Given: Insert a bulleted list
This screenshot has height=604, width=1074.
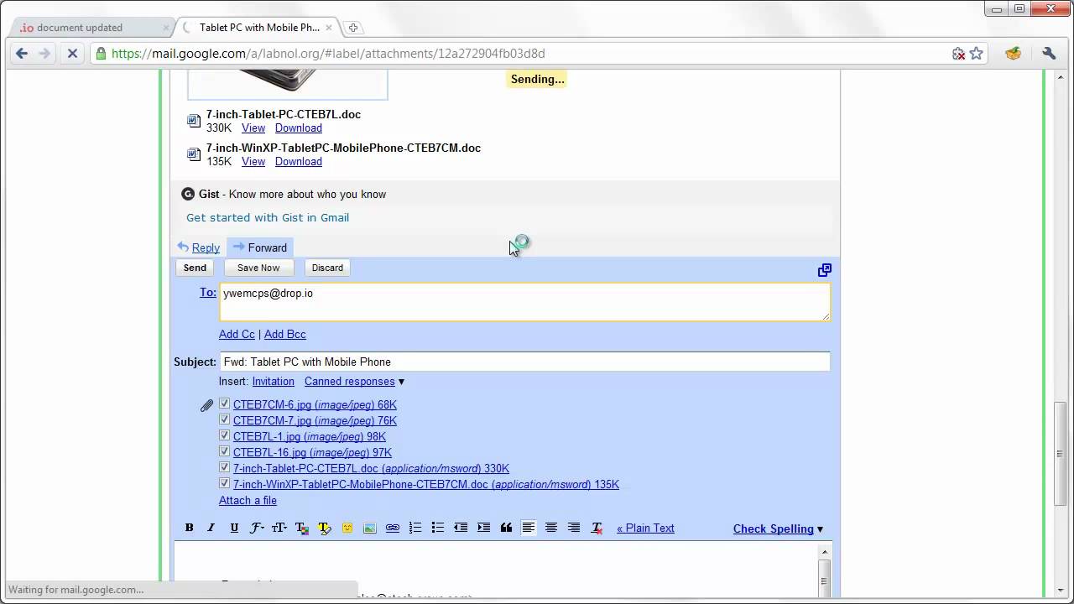Looking at the screenshot, I should pyautogui.click(x=438, y=528).
